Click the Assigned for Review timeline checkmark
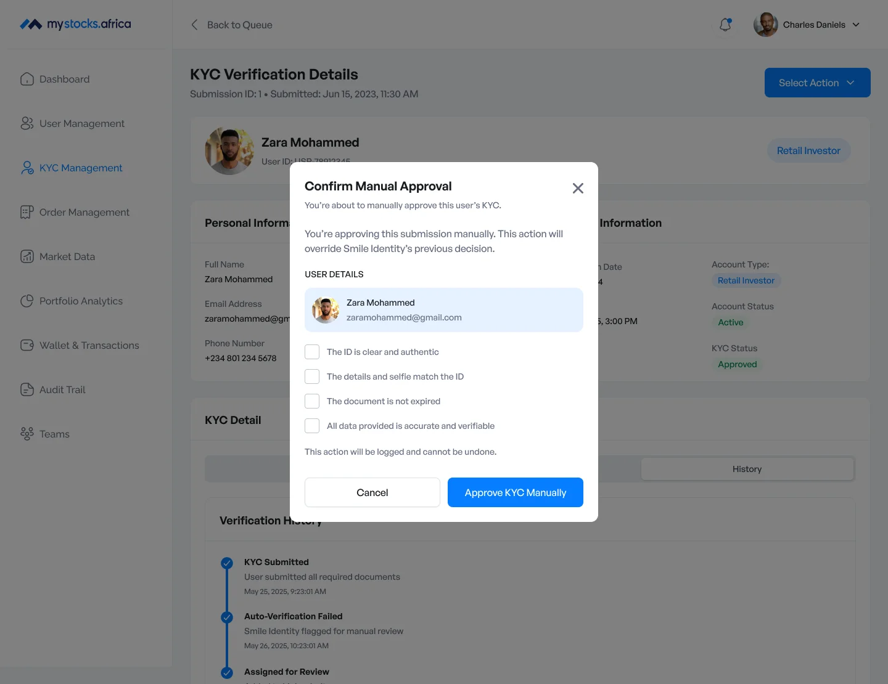Viewport: 888px width, 684px height. 227,672
